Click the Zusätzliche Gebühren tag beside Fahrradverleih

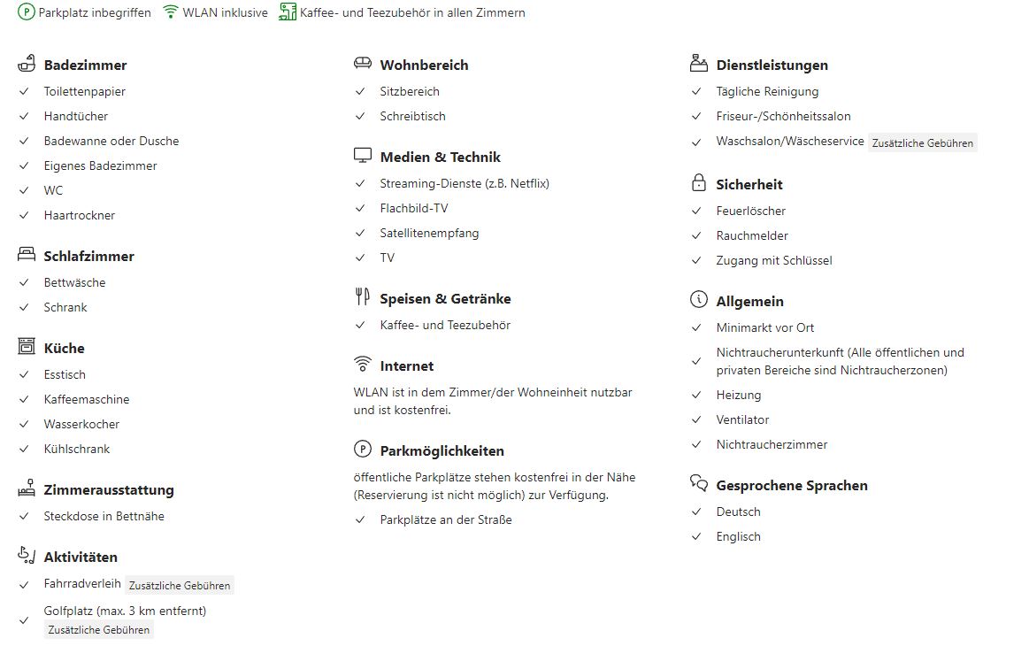180,585
